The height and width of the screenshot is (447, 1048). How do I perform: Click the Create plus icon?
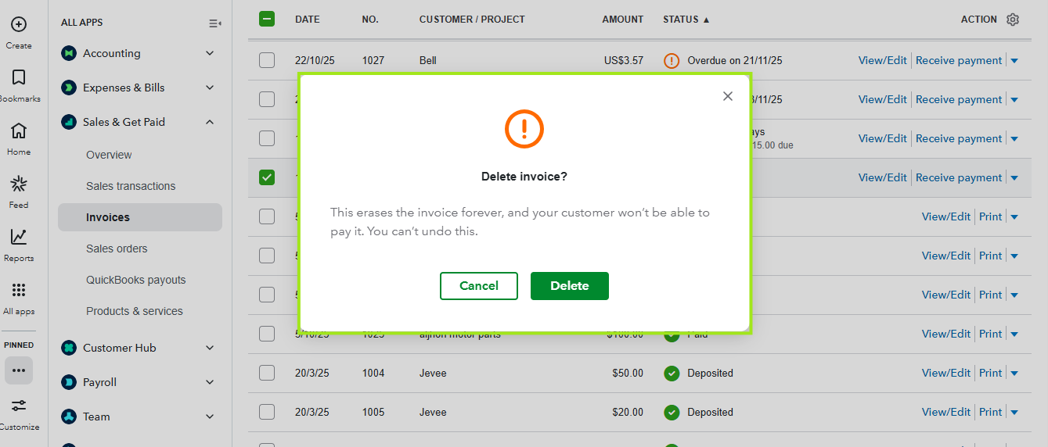point(19,25)
